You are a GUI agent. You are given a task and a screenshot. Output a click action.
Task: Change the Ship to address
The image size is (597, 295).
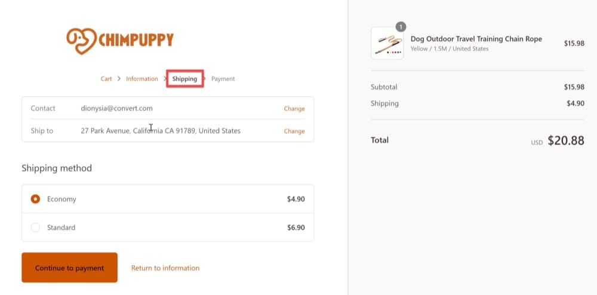[x=294, y=131]
